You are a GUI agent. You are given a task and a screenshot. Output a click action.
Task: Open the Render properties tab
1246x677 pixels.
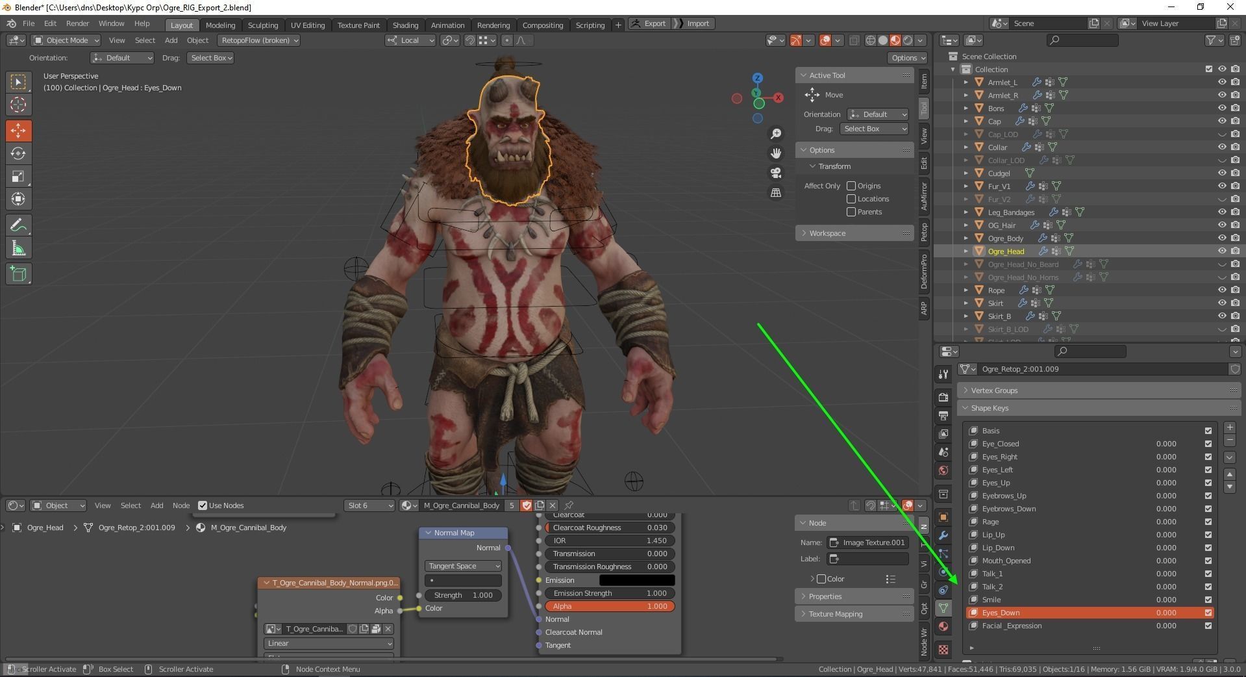943,397
